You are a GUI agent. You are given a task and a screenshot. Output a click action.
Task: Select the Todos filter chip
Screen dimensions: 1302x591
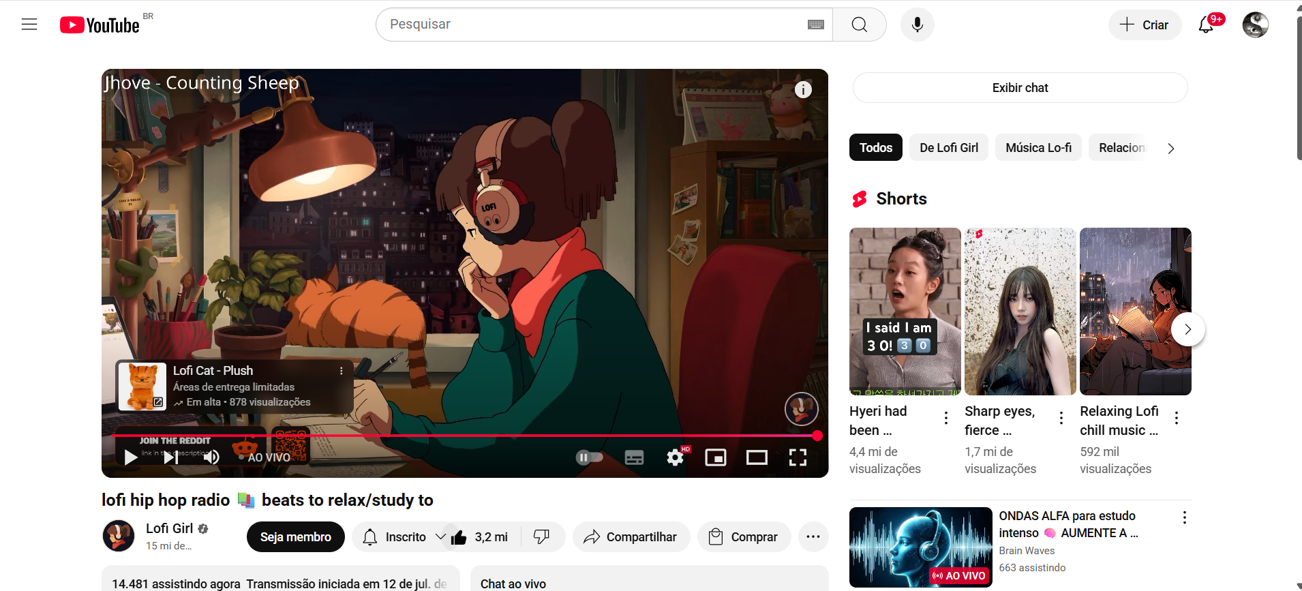click(875, 148)
